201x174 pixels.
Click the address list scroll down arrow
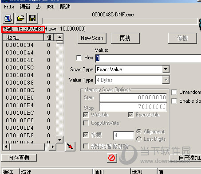(x=60, y=139)
